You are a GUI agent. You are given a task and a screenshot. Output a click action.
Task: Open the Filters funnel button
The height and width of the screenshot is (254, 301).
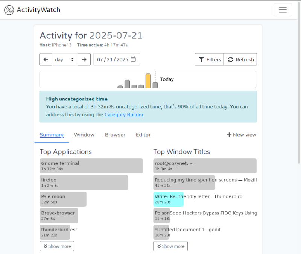click(x=209, y=59)
